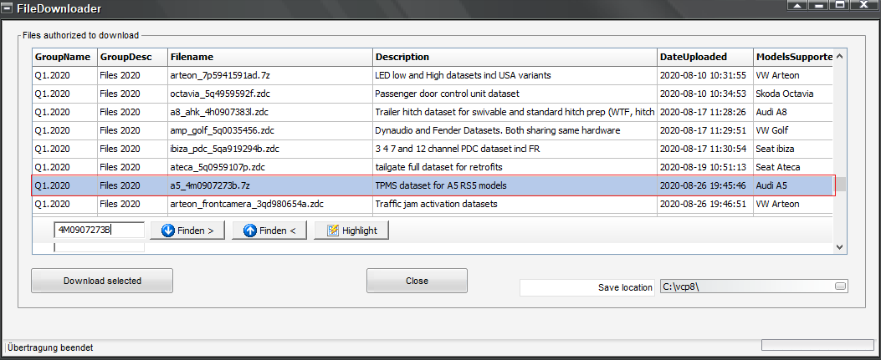Maximize the FileDownloader window
The image size is (881, 360).
841,5
